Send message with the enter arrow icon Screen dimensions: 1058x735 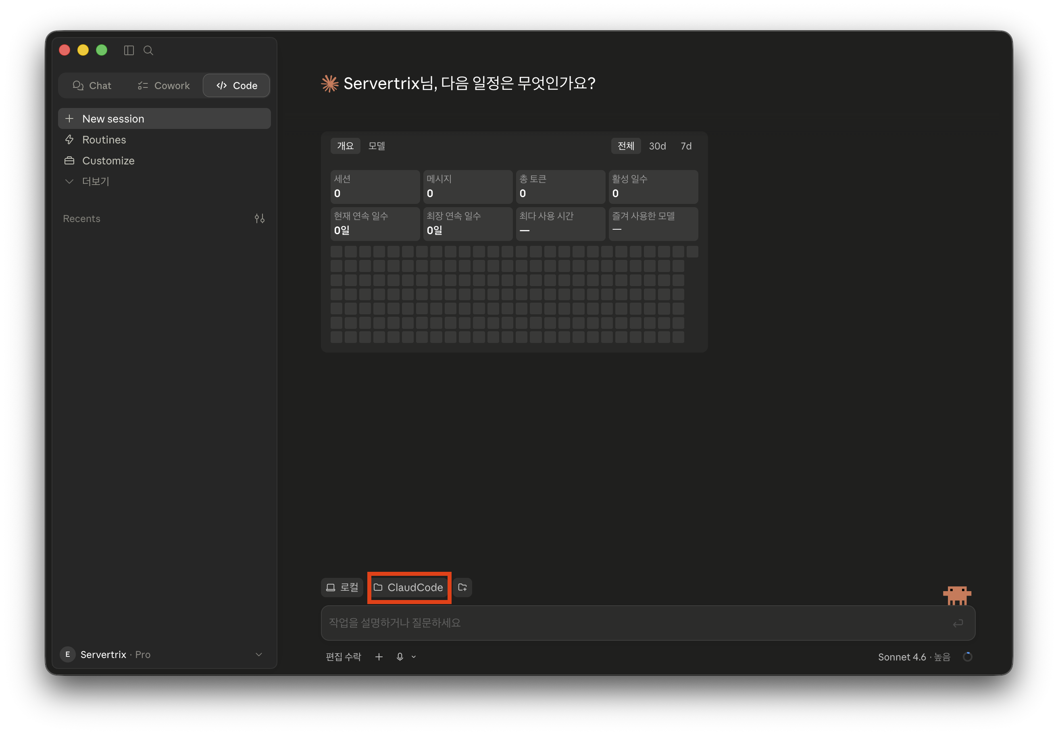click(958, 623)
